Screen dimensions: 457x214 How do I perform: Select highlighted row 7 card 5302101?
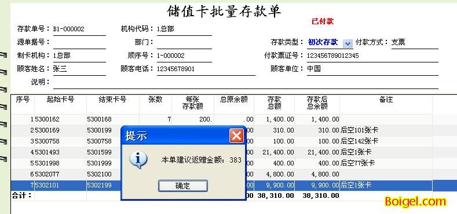(221, 185)
